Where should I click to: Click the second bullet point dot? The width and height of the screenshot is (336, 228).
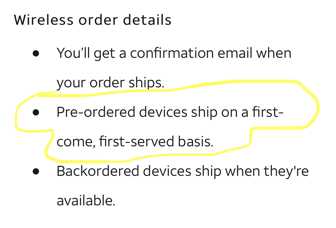(x=36, y=112)
